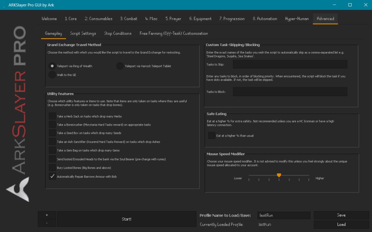
Task: Select the Gameplay sub-tab
Action: [x=53, y=33]
